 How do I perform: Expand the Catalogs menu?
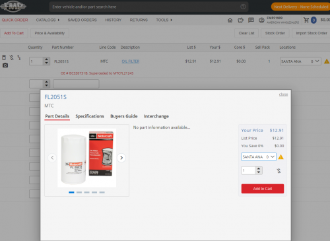tap(48, 20)
